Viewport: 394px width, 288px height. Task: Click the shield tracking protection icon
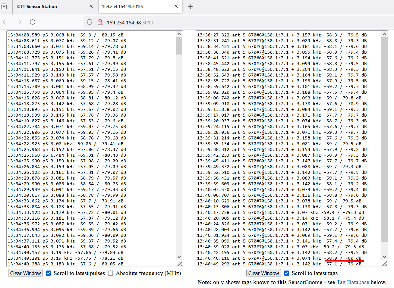click(90, 22)
